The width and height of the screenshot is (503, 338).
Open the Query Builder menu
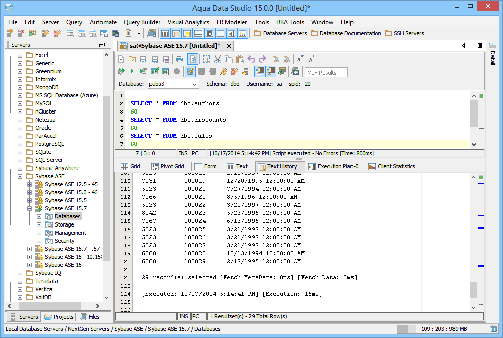pos(142,22)
